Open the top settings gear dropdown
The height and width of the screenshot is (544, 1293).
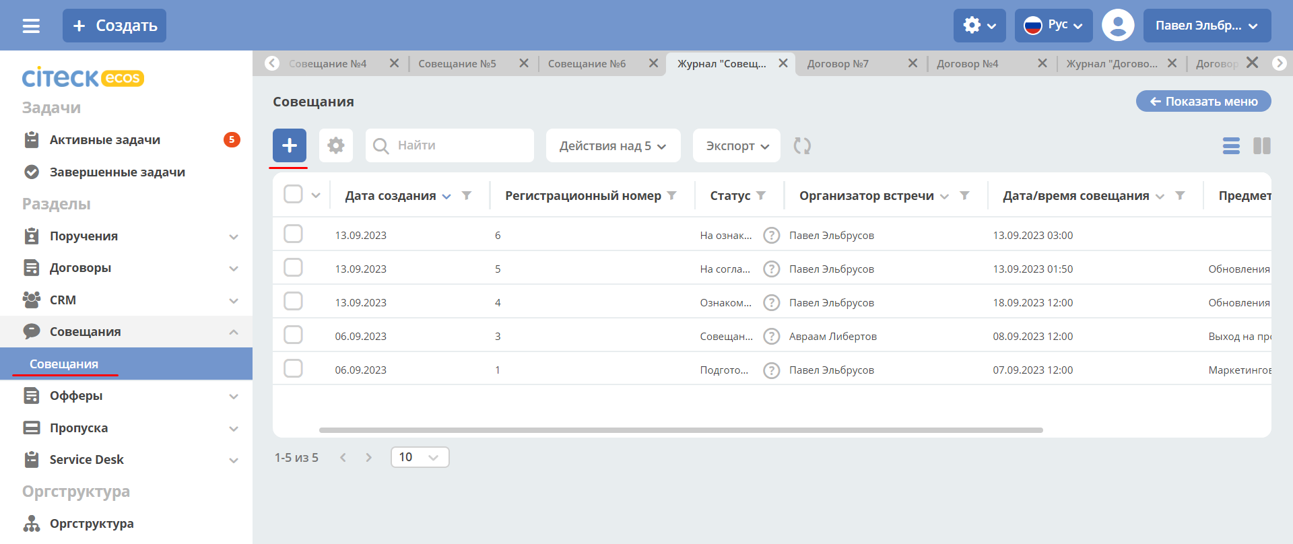click(x=979, y=26)
